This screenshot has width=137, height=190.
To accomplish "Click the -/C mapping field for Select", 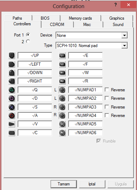I will point(35,133).
